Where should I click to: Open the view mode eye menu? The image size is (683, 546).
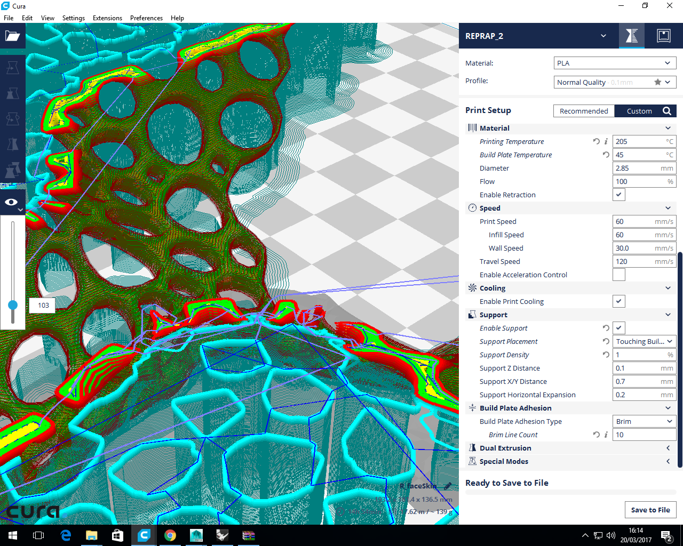click(x=12, y=203)
